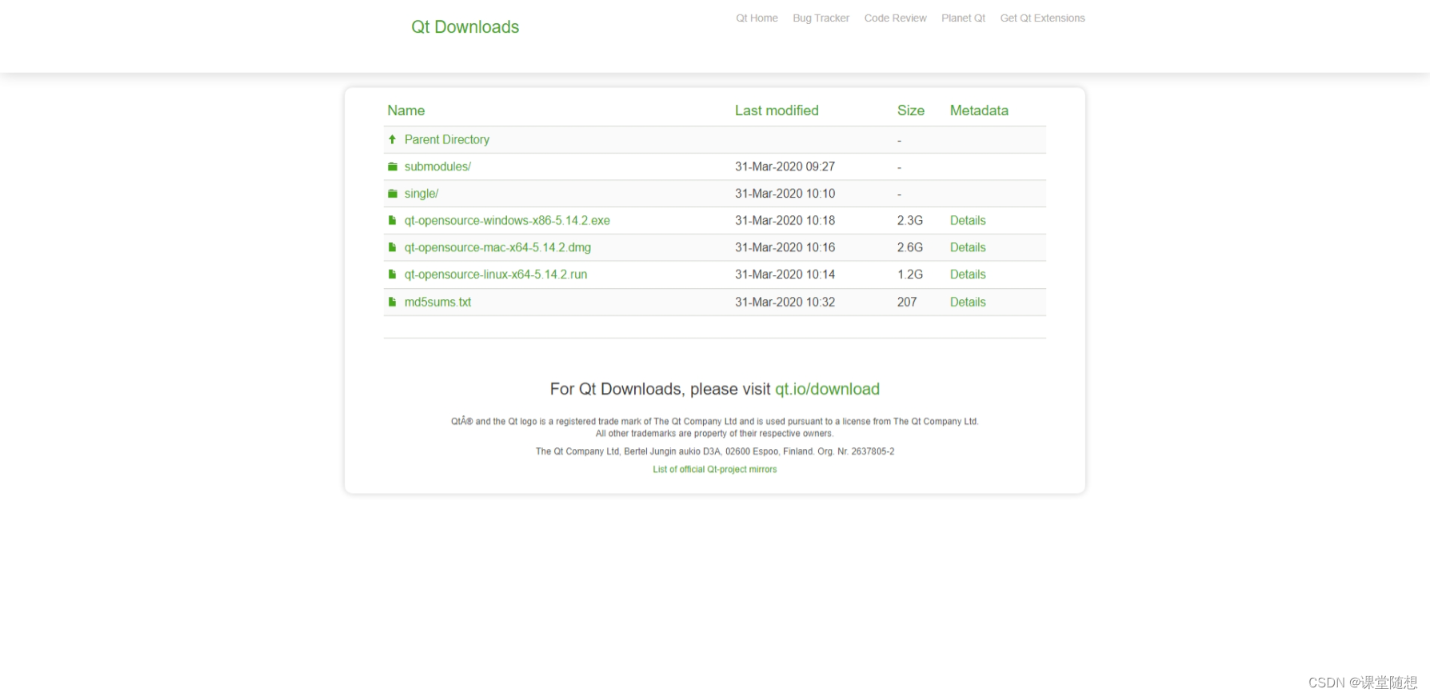Download qt-opensource-windows-x86-5.14.2.exe
The width and height of the screenshot is (1430, 697).
point(507,220)
